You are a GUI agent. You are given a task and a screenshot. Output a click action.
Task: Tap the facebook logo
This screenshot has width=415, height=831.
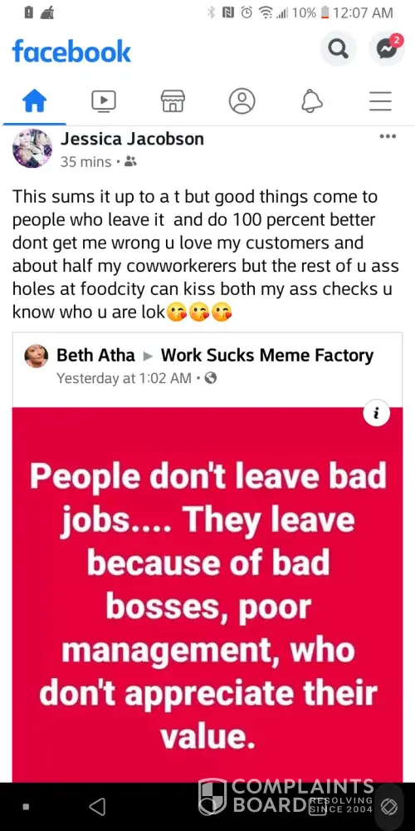click(71, 52)
